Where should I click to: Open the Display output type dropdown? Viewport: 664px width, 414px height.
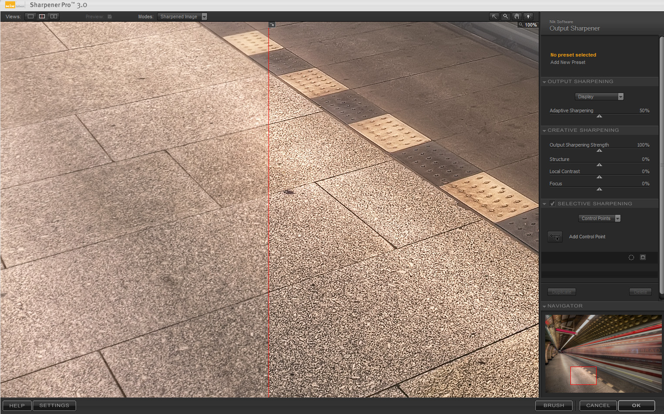click(x=599, y=97)
